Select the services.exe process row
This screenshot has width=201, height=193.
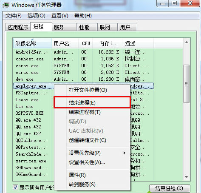pos(34,161)
